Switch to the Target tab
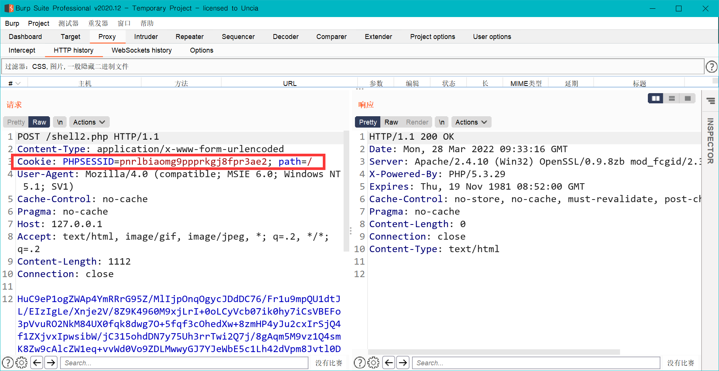Screen dimensions: 719x371 tap(70, 37)
